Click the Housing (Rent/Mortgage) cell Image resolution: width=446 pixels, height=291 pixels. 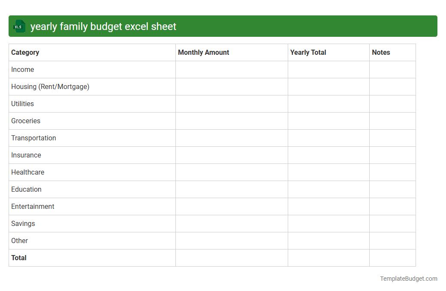pyautogui.click(x=50, y=86)
